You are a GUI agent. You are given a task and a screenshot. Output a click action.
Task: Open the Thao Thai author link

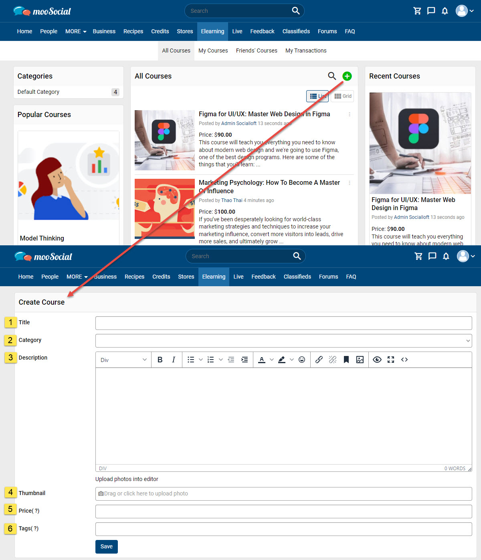(232, 200)
